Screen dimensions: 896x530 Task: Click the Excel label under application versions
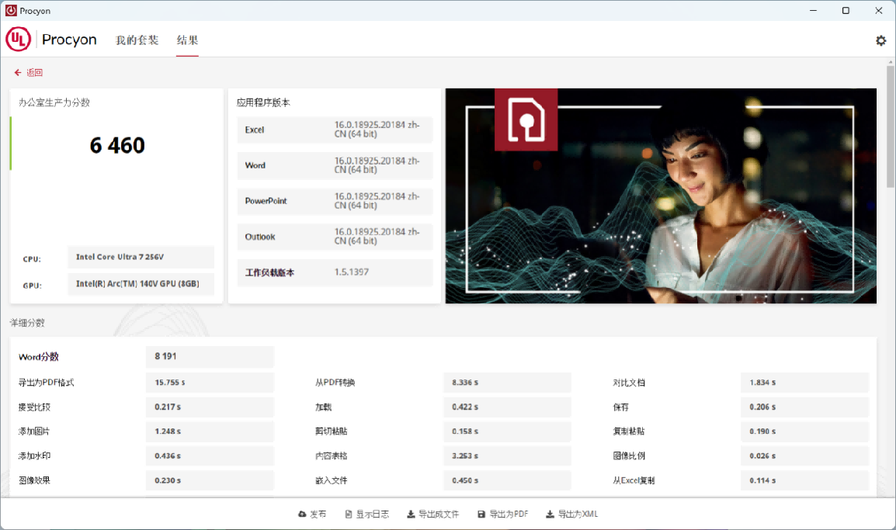(255, 130)
